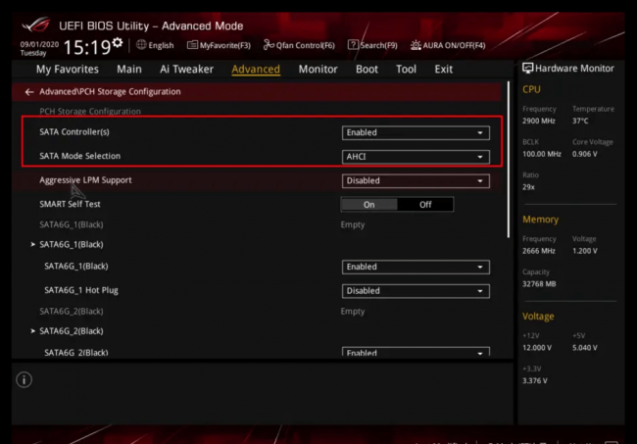Screen dimensions: 637x444
Task: Click the settings list vertical scrollbar
Action: (x=509, y=160)
